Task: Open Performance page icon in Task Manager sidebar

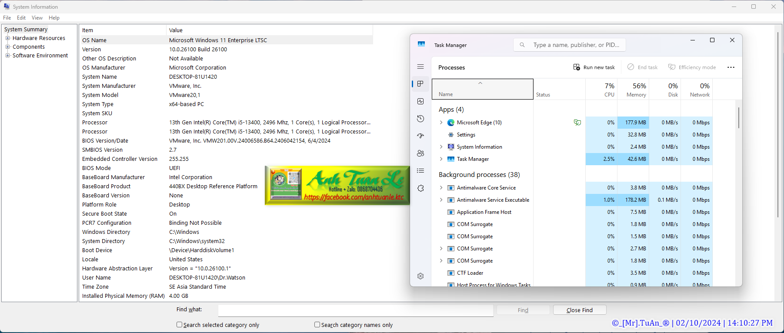Action: (420, 101)
